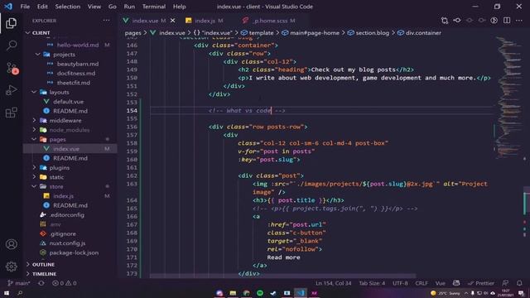Open errors and warnings count in status bar
The height and width of the screenshot is (298, 530).
(65, 283)
